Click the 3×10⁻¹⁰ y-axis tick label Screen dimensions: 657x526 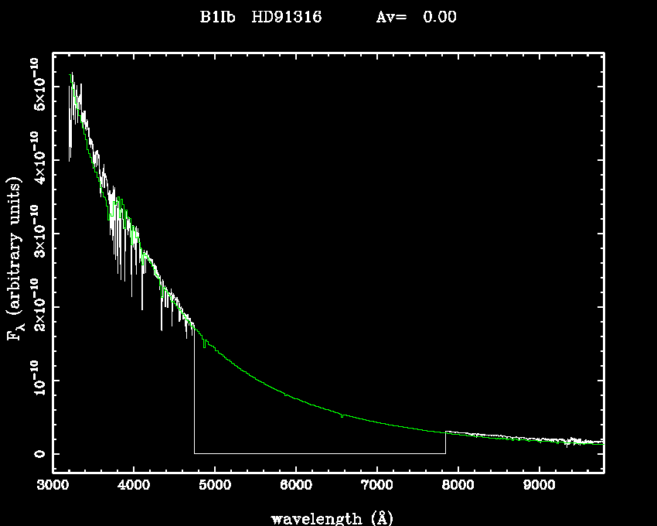[36, 234]
